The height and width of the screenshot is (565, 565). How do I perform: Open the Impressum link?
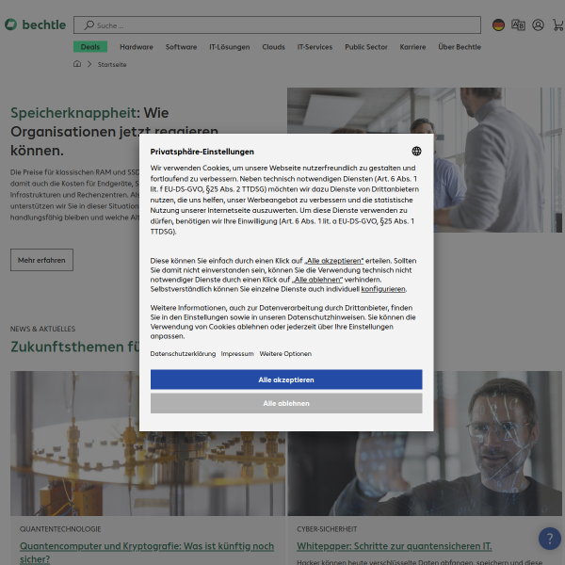[237, 354]
